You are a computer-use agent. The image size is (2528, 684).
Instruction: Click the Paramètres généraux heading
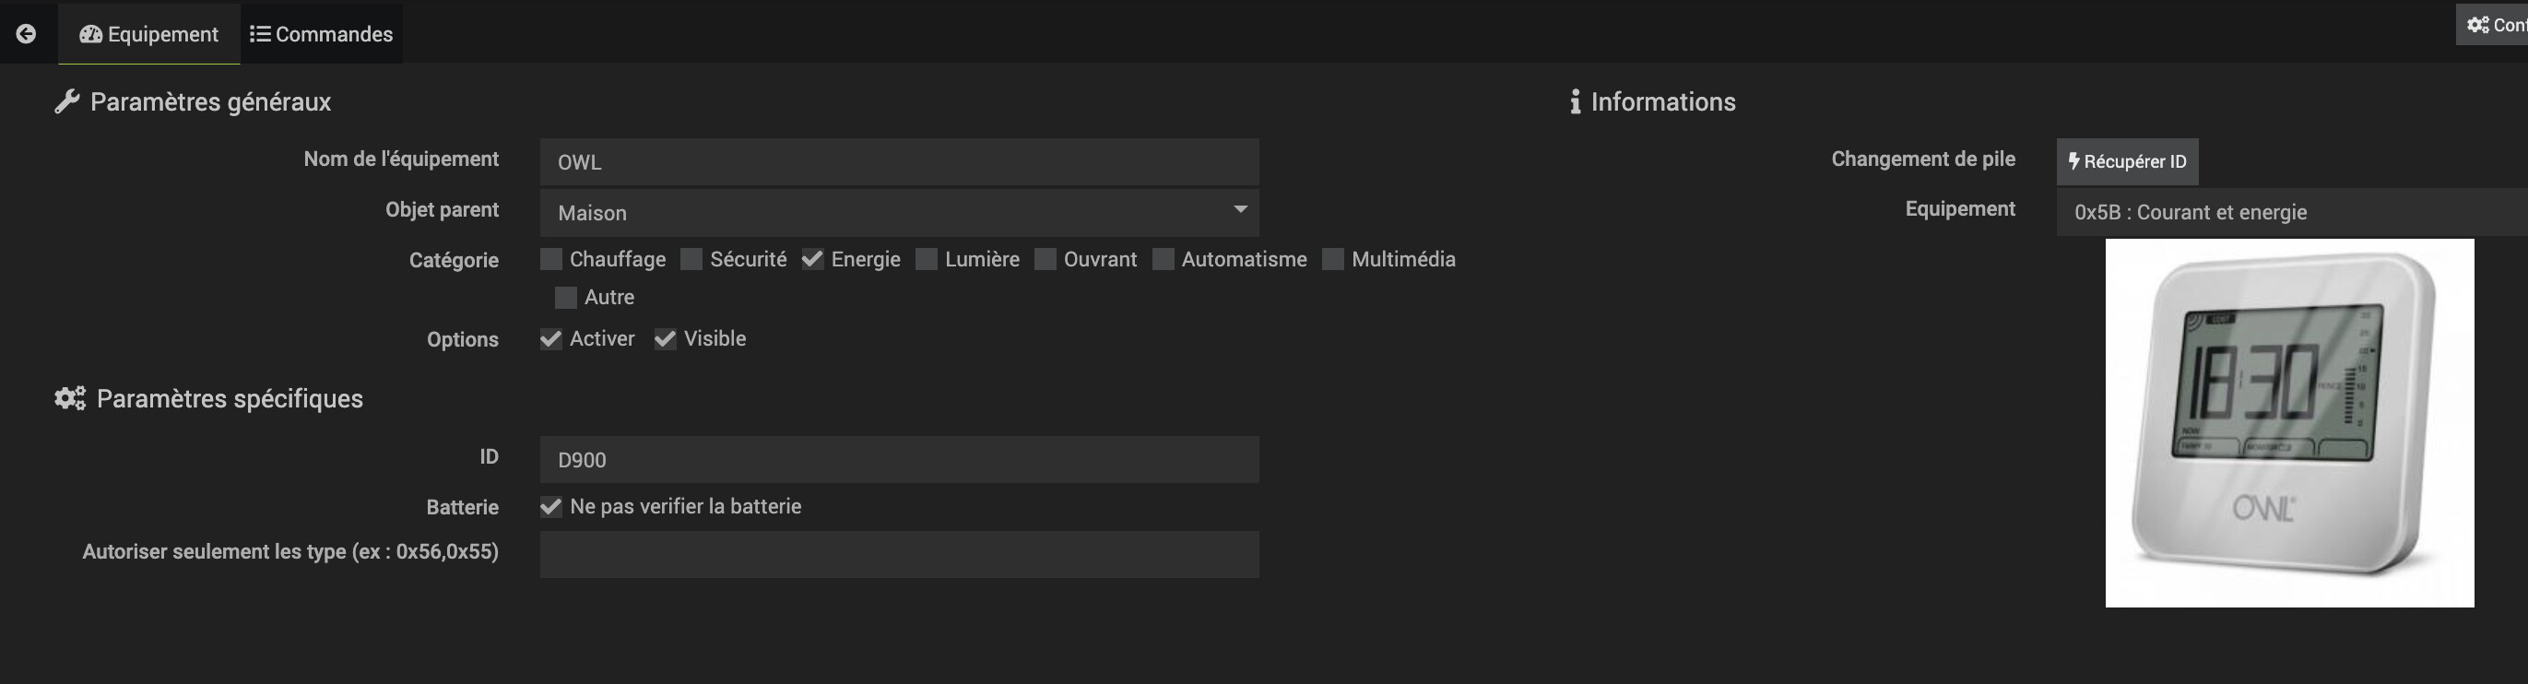tap(210, 102)
